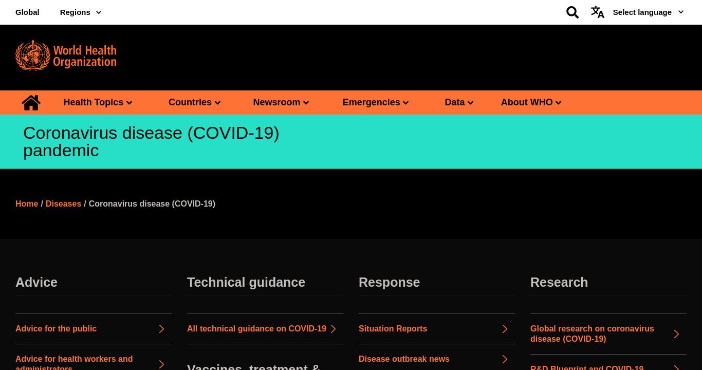The width and height of the screenshot is (702, 370).
Task: Click the arrow beside All technical guidance on COVID-19
Action: (333, 329)
